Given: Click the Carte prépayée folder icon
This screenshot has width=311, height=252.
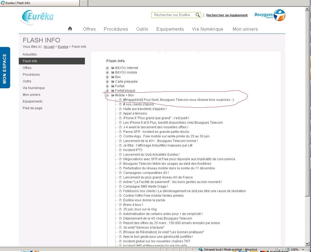Looking at the screenshot, I should coord(113,82).
